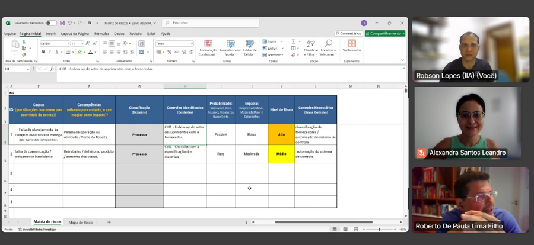Viewport: 534px width, 245px height.
Task: Click the Compartilhamento button
Action: coord(384,34)
